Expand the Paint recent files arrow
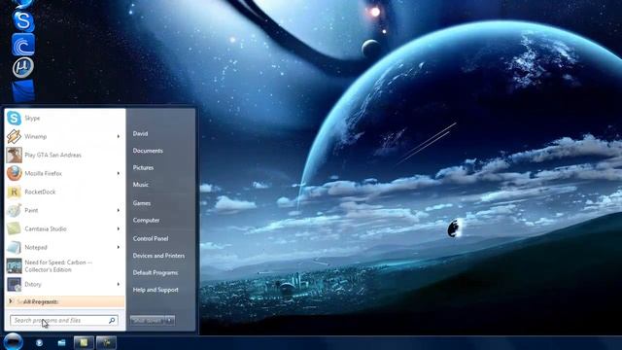This screenshot has height=350, width=622. (119, 210)
